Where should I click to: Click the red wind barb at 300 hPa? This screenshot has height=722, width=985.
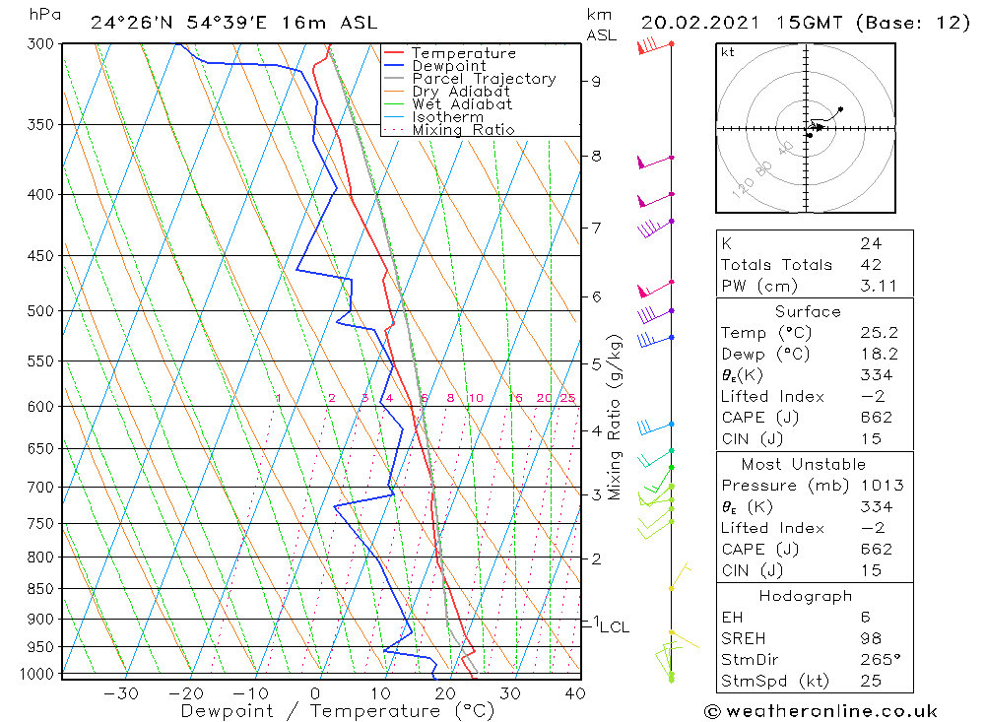(x=655, y=46)
